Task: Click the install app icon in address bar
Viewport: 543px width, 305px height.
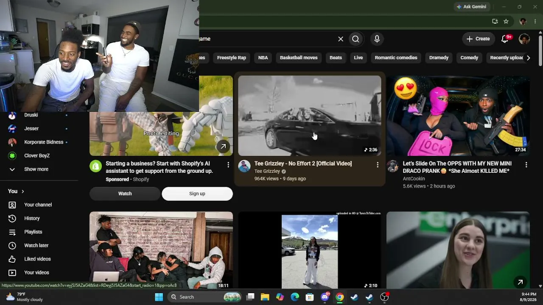Action: [495, 21]
